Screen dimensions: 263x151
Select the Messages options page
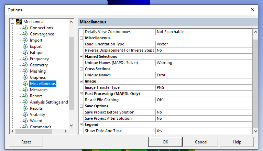pyautogui.click(x=39, y=90)
